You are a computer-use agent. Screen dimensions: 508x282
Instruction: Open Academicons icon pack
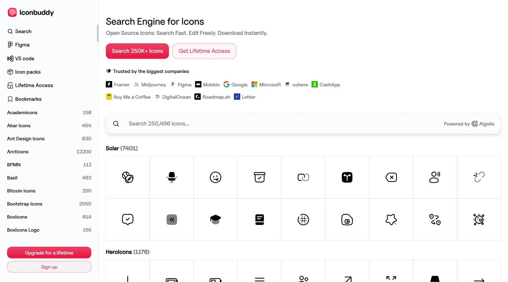click(x=49, y=113)
